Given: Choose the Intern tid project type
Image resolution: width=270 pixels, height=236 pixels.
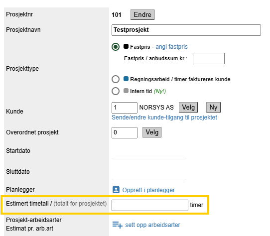Looking at the screenshot, I should (116, 91).
